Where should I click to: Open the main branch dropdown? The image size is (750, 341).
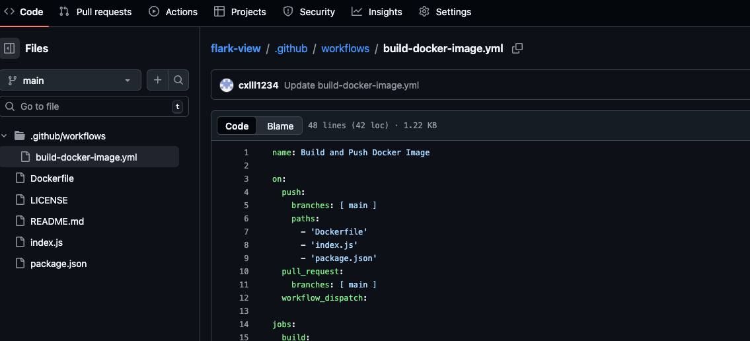click(70, 80)
